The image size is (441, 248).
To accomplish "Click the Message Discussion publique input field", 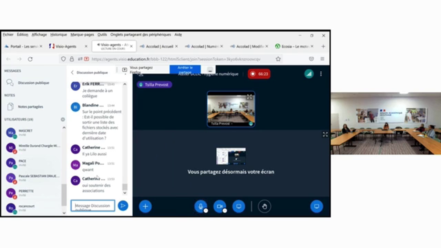I will point(93,206).
